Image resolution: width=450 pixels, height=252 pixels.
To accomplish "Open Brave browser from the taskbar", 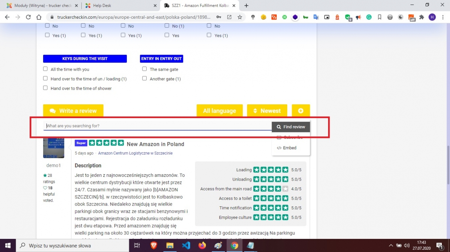I will 154,246.
